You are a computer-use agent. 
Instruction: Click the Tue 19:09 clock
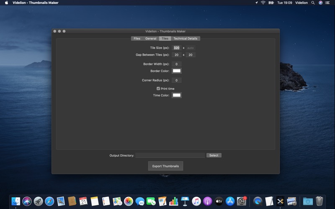click(x=285, y=3)
